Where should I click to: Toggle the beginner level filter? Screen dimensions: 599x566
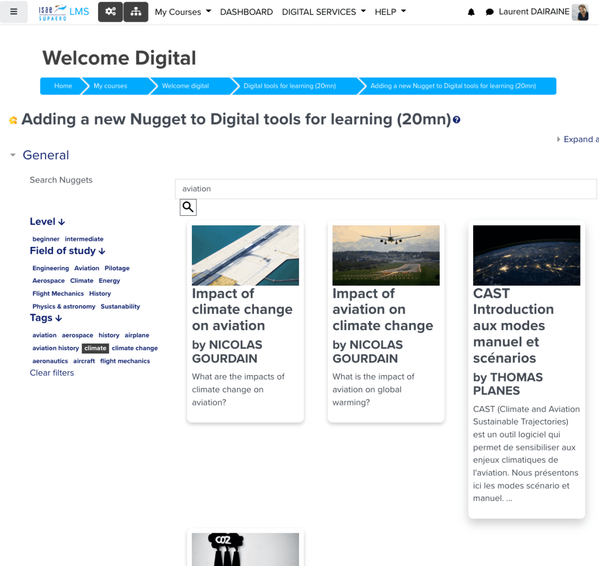coord(46,239)
